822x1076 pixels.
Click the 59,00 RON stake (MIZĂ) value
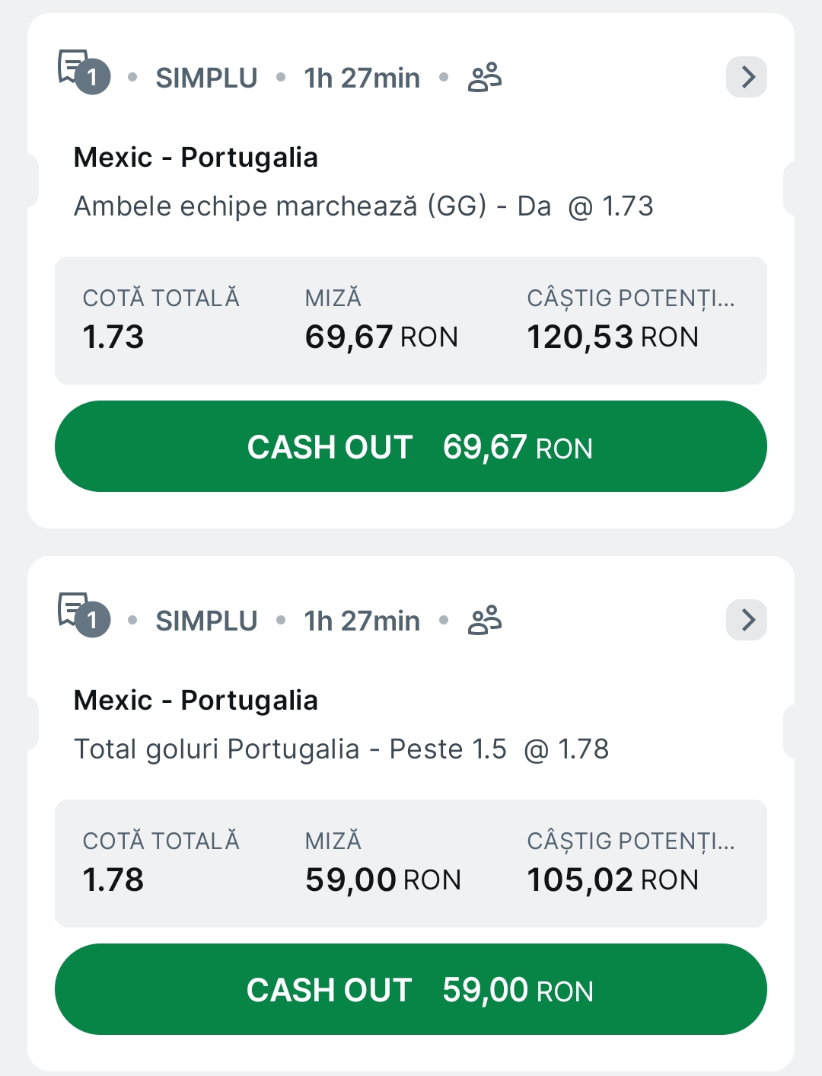pyautogui.click(x=383, y=880)
